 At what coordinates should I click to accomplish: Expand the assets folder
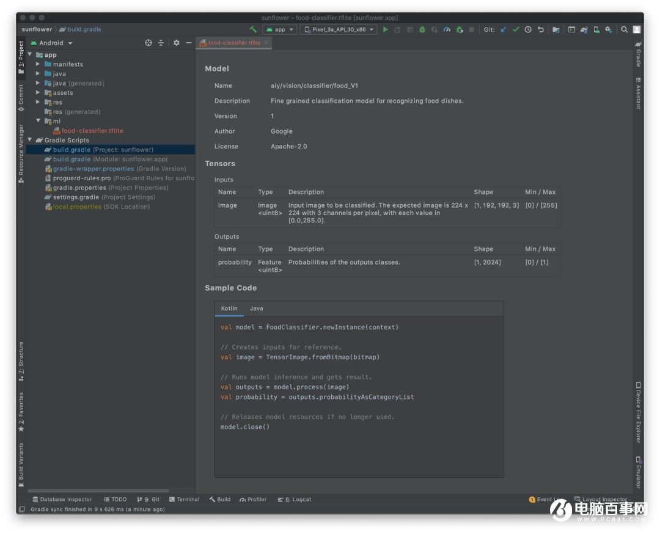[38, 93]
